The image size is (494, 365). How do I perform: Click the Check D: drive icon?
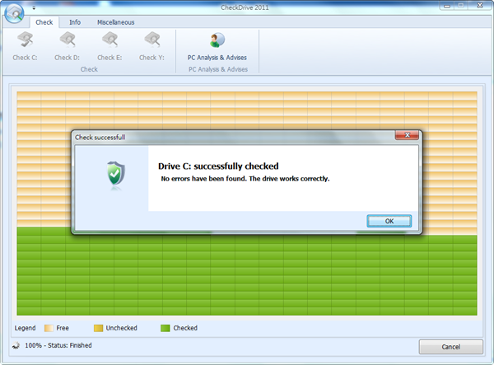tap(68, 40)
